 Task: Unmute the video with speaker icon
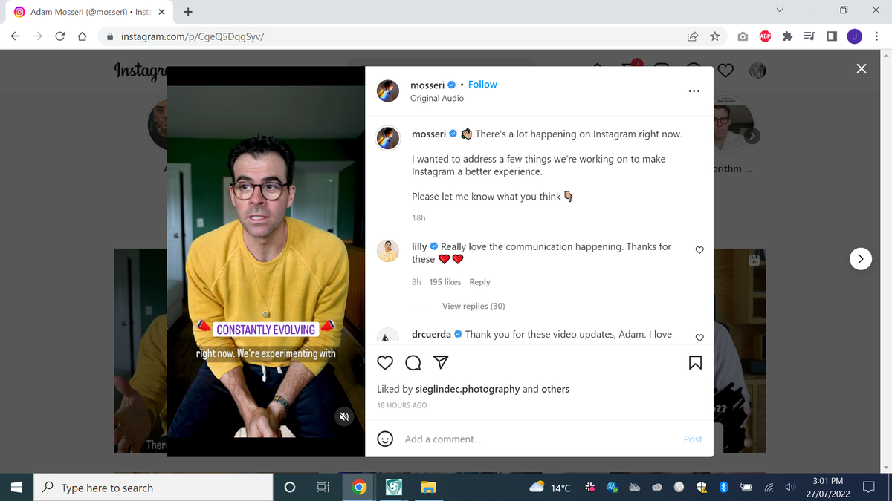(x=344, y=417)
